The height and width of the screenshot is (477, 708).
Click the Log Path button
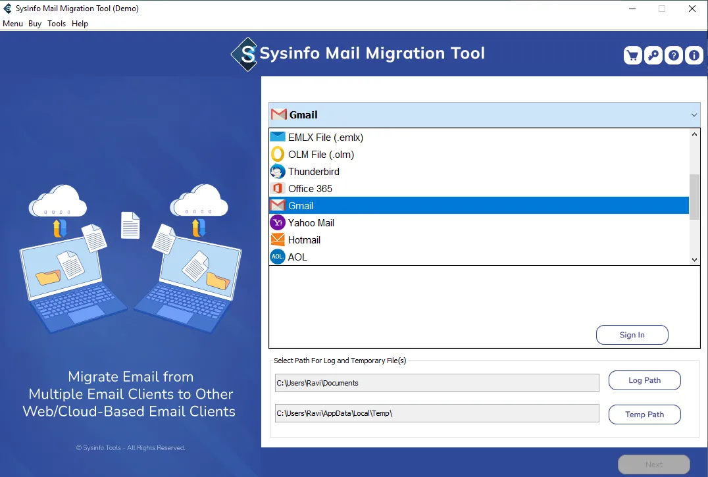click(644, 380)
